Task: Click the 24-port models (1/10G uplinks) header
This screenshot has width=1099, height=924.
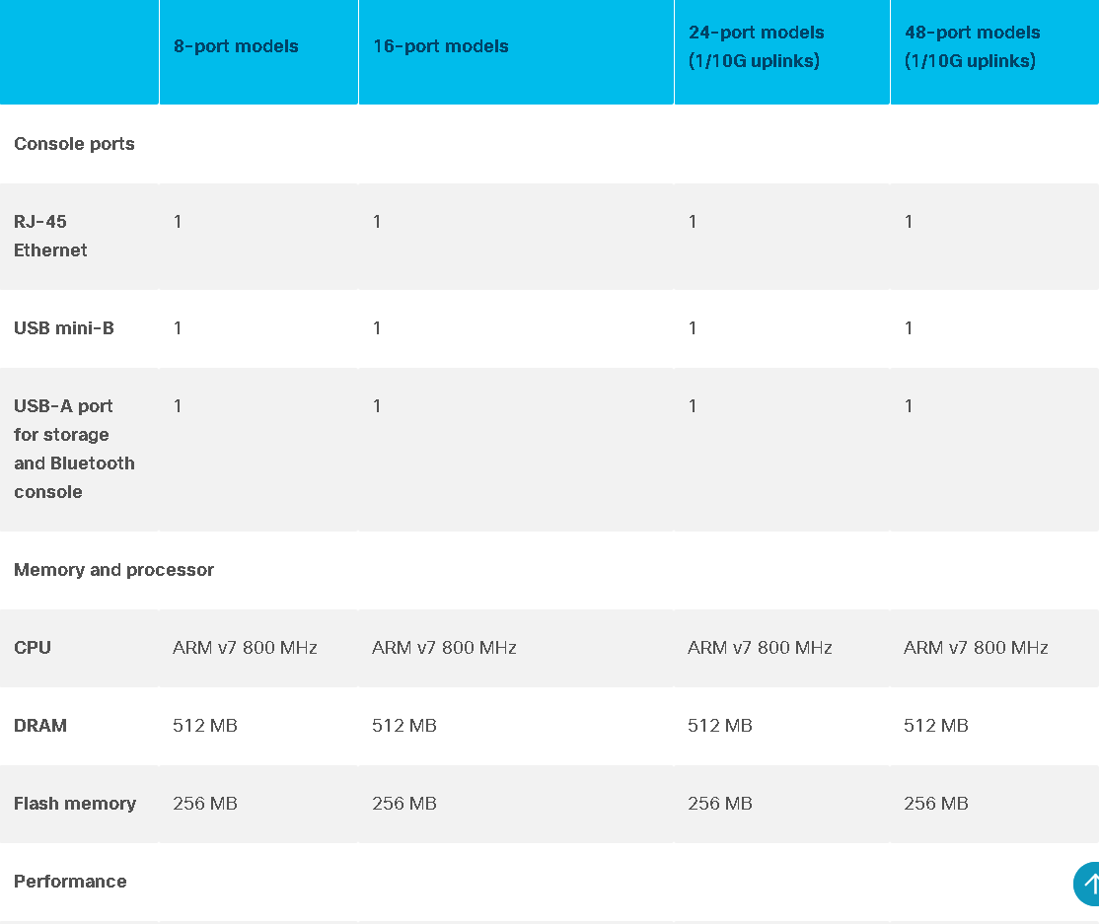Action: (x=756, y=46)
